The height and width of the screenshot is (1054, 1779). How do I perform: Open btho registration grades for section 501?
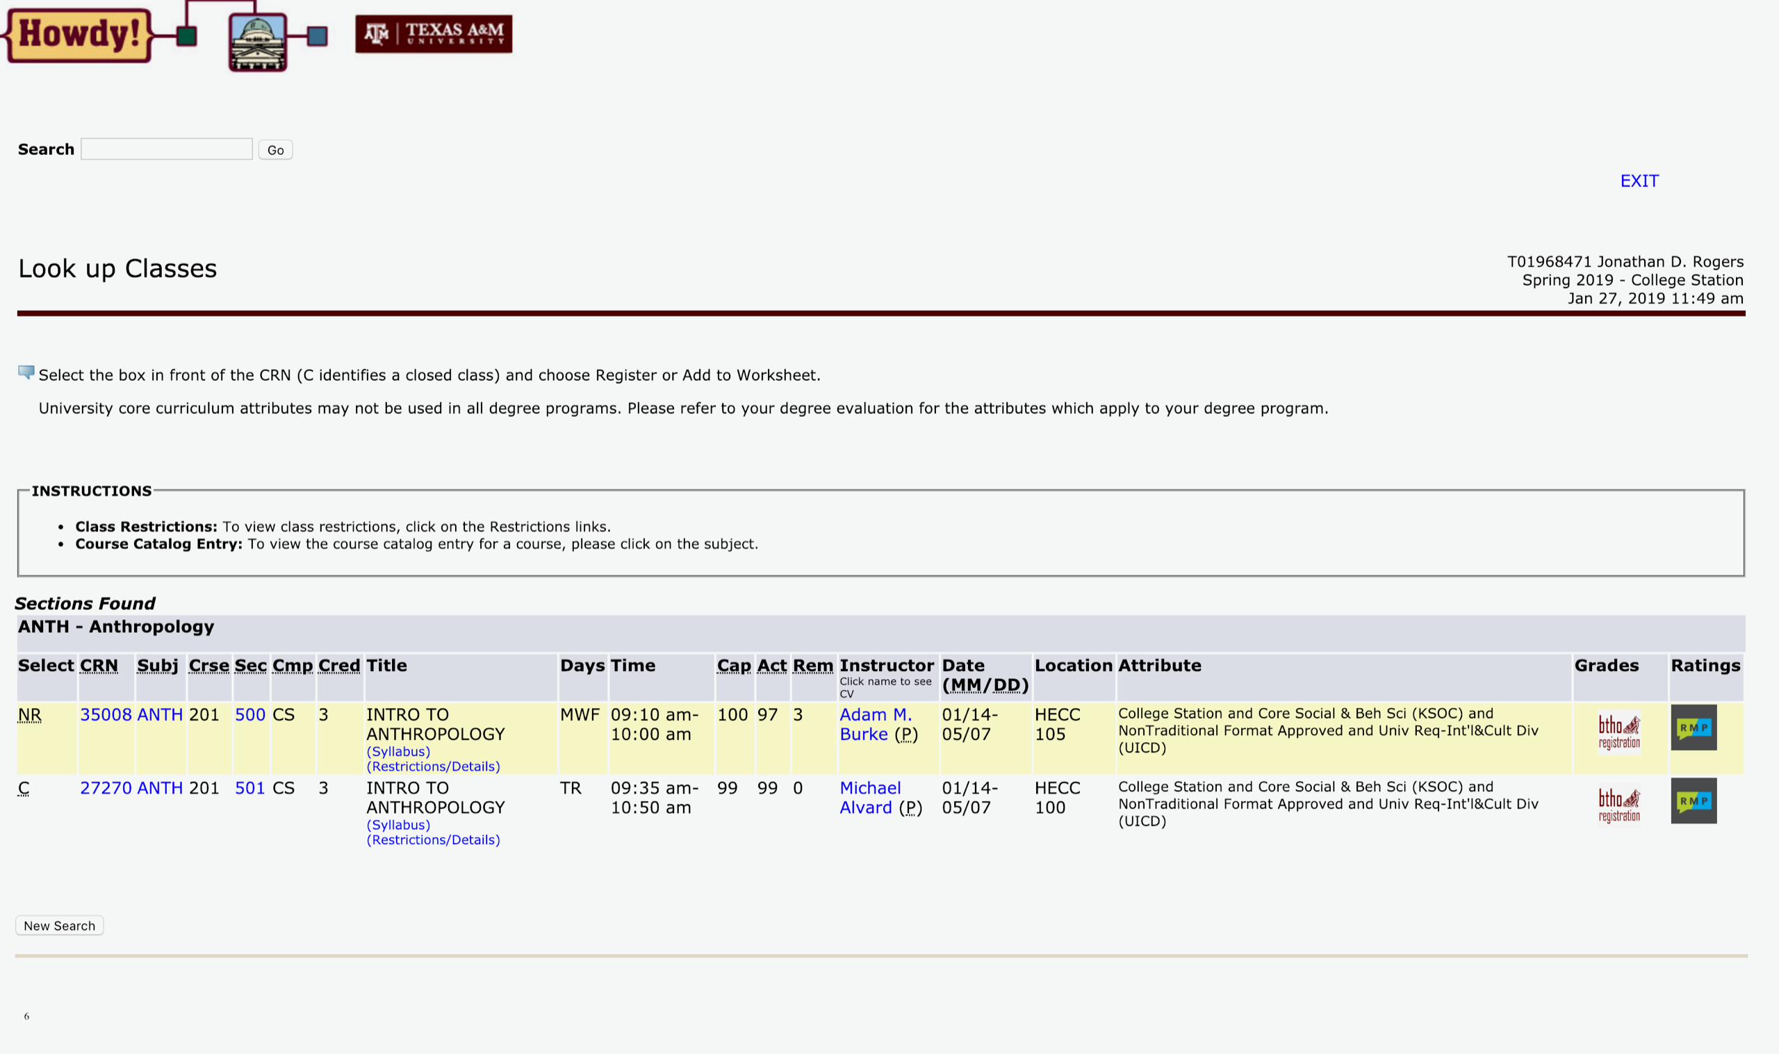point(1618,805)
